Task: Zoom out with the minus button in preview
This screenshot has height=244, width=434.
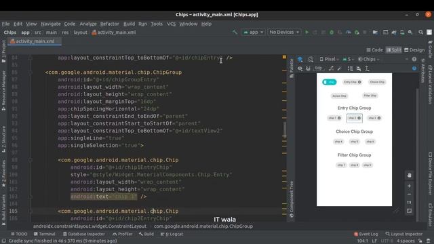Action: [x=409, y=195]
